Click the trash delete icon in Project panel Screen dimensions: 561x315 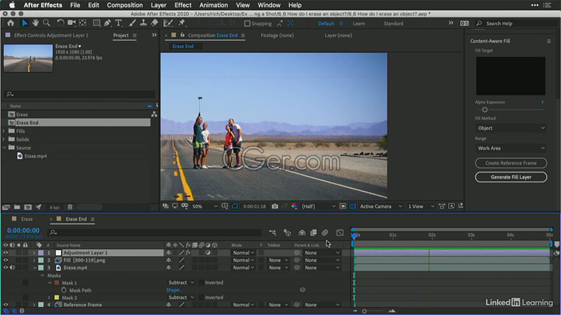pos(70,207)
